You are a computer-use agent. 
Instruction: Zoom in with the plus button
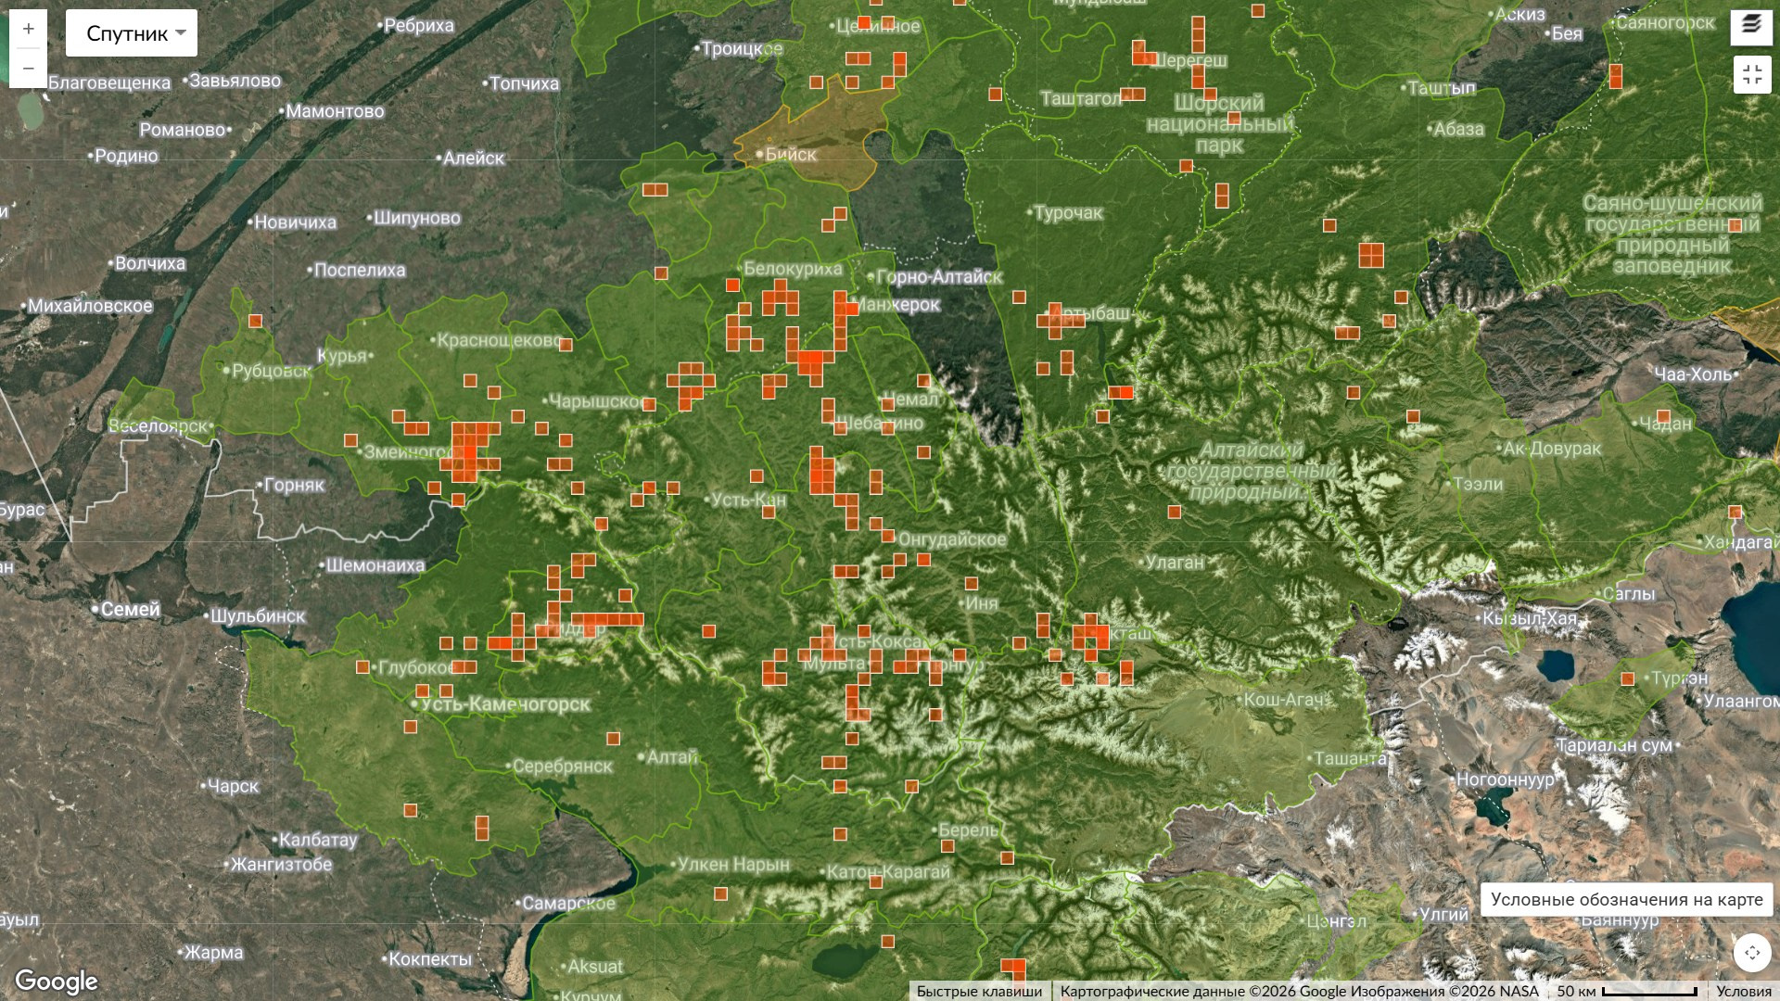tap(29, 29)
